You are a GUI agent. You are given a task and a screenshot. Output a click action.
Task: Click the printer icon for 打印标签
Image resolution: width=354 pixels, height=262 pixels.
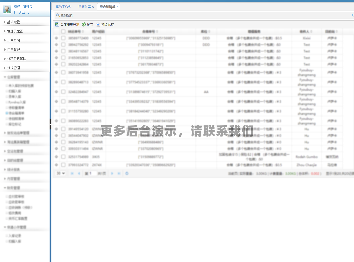pyautogui.click(x=98, y=24)
